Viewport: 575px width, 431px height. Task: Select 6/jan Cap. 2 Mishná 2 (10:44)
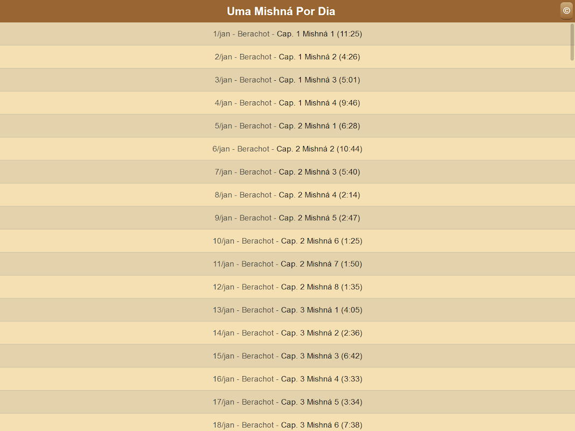click(288, 149)
